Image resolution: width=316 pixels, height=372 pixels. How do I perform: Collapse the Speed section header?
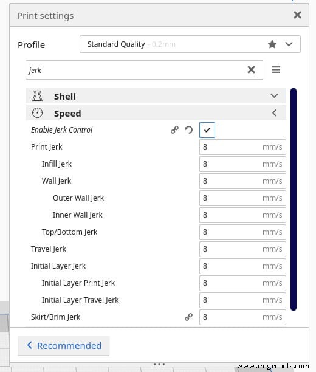tap(156, 113)
